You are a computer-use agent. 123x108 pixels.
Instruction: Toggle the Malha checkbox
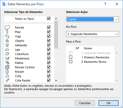49,63
